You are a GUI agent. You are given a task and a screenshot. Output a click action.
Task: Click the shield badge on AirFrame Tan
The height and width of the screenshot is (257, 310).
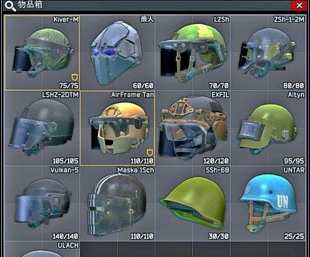pos(150,152)
